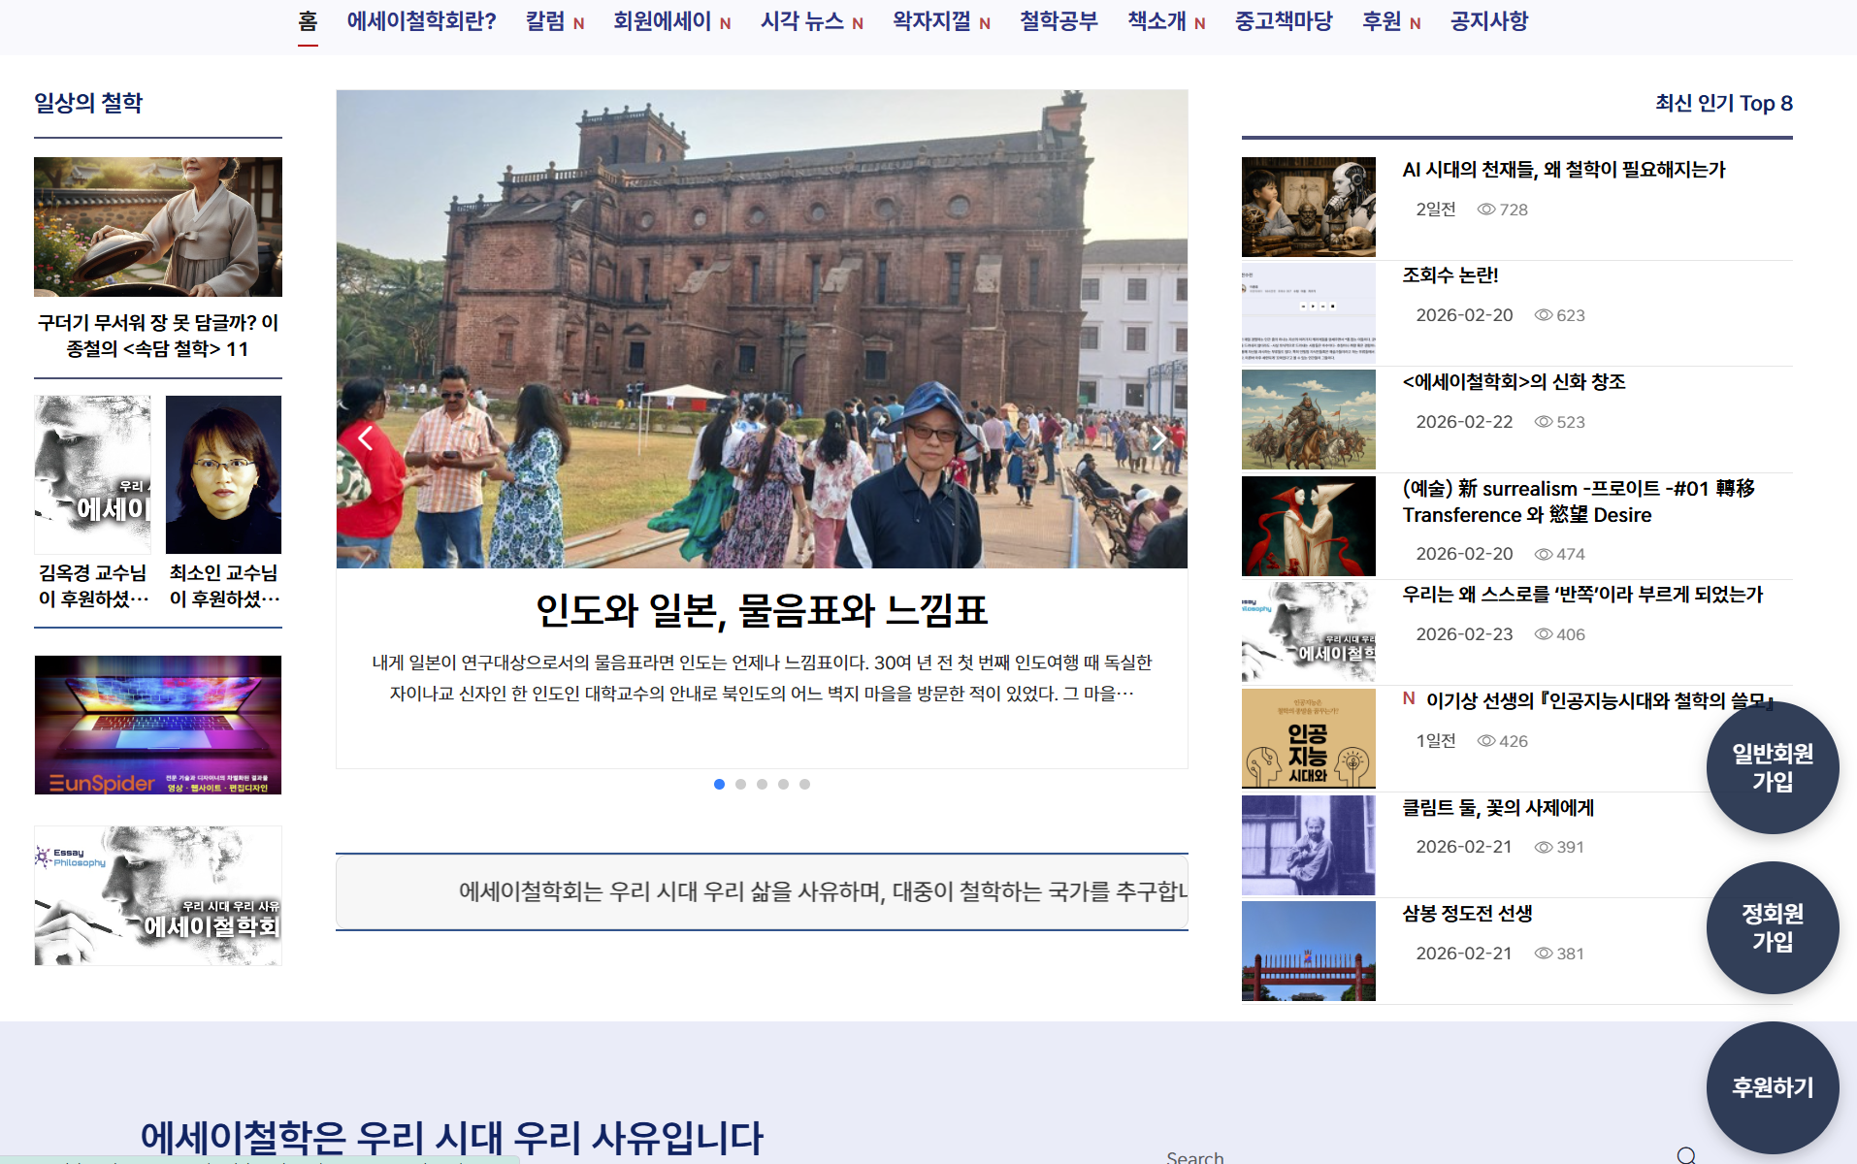Select the second carousel pagination dot

740,784
